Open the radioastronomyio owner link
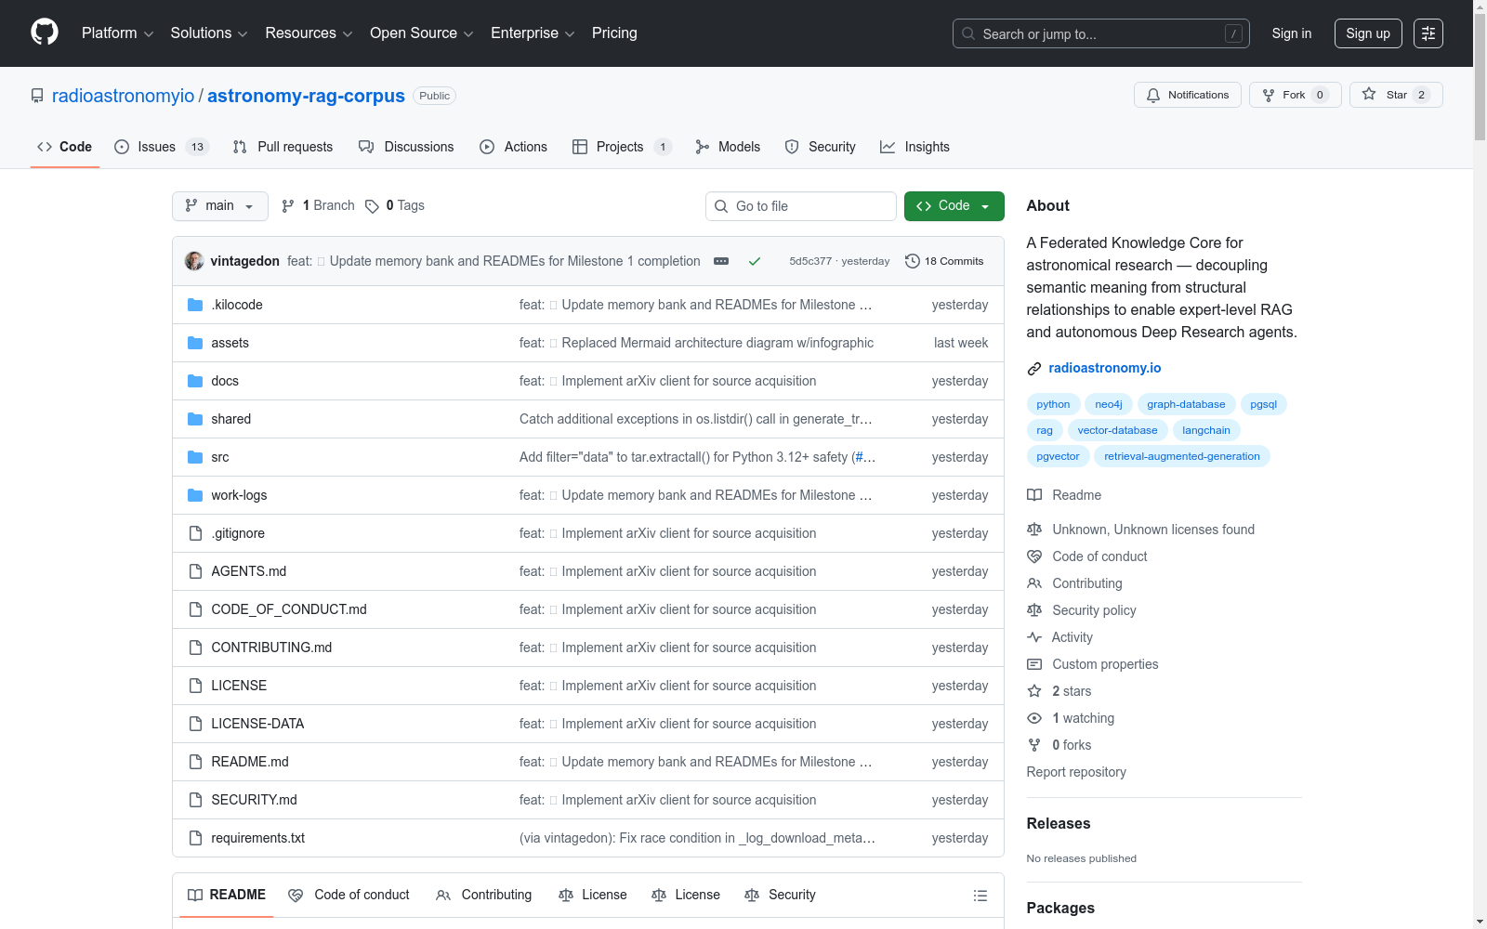1487x929 pixels. point(124,96)
